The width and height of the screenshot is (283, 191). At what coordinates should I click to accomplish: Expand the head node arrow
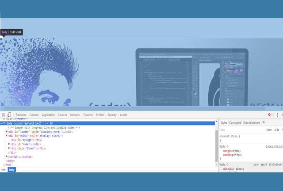tap(4, 119)
